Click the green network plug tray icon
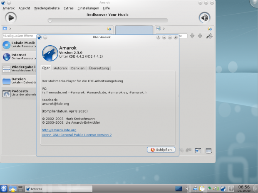Image resolution: width=258 pixels, height=193 pixels. point(209,189)
